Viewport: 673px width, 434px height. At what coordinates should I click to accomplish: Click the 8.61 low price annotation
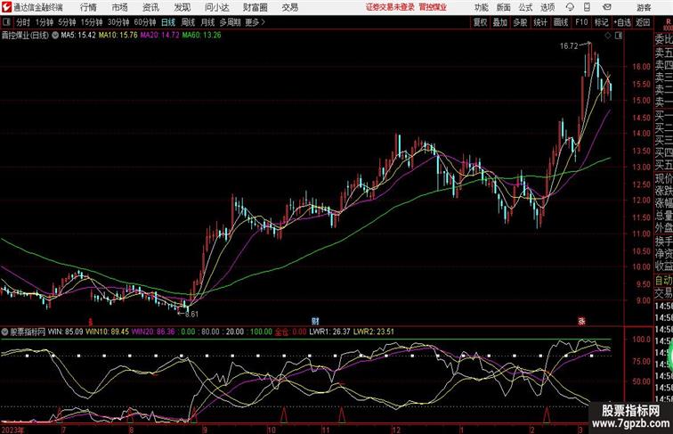pyautogui.click(x=192, y=314)
